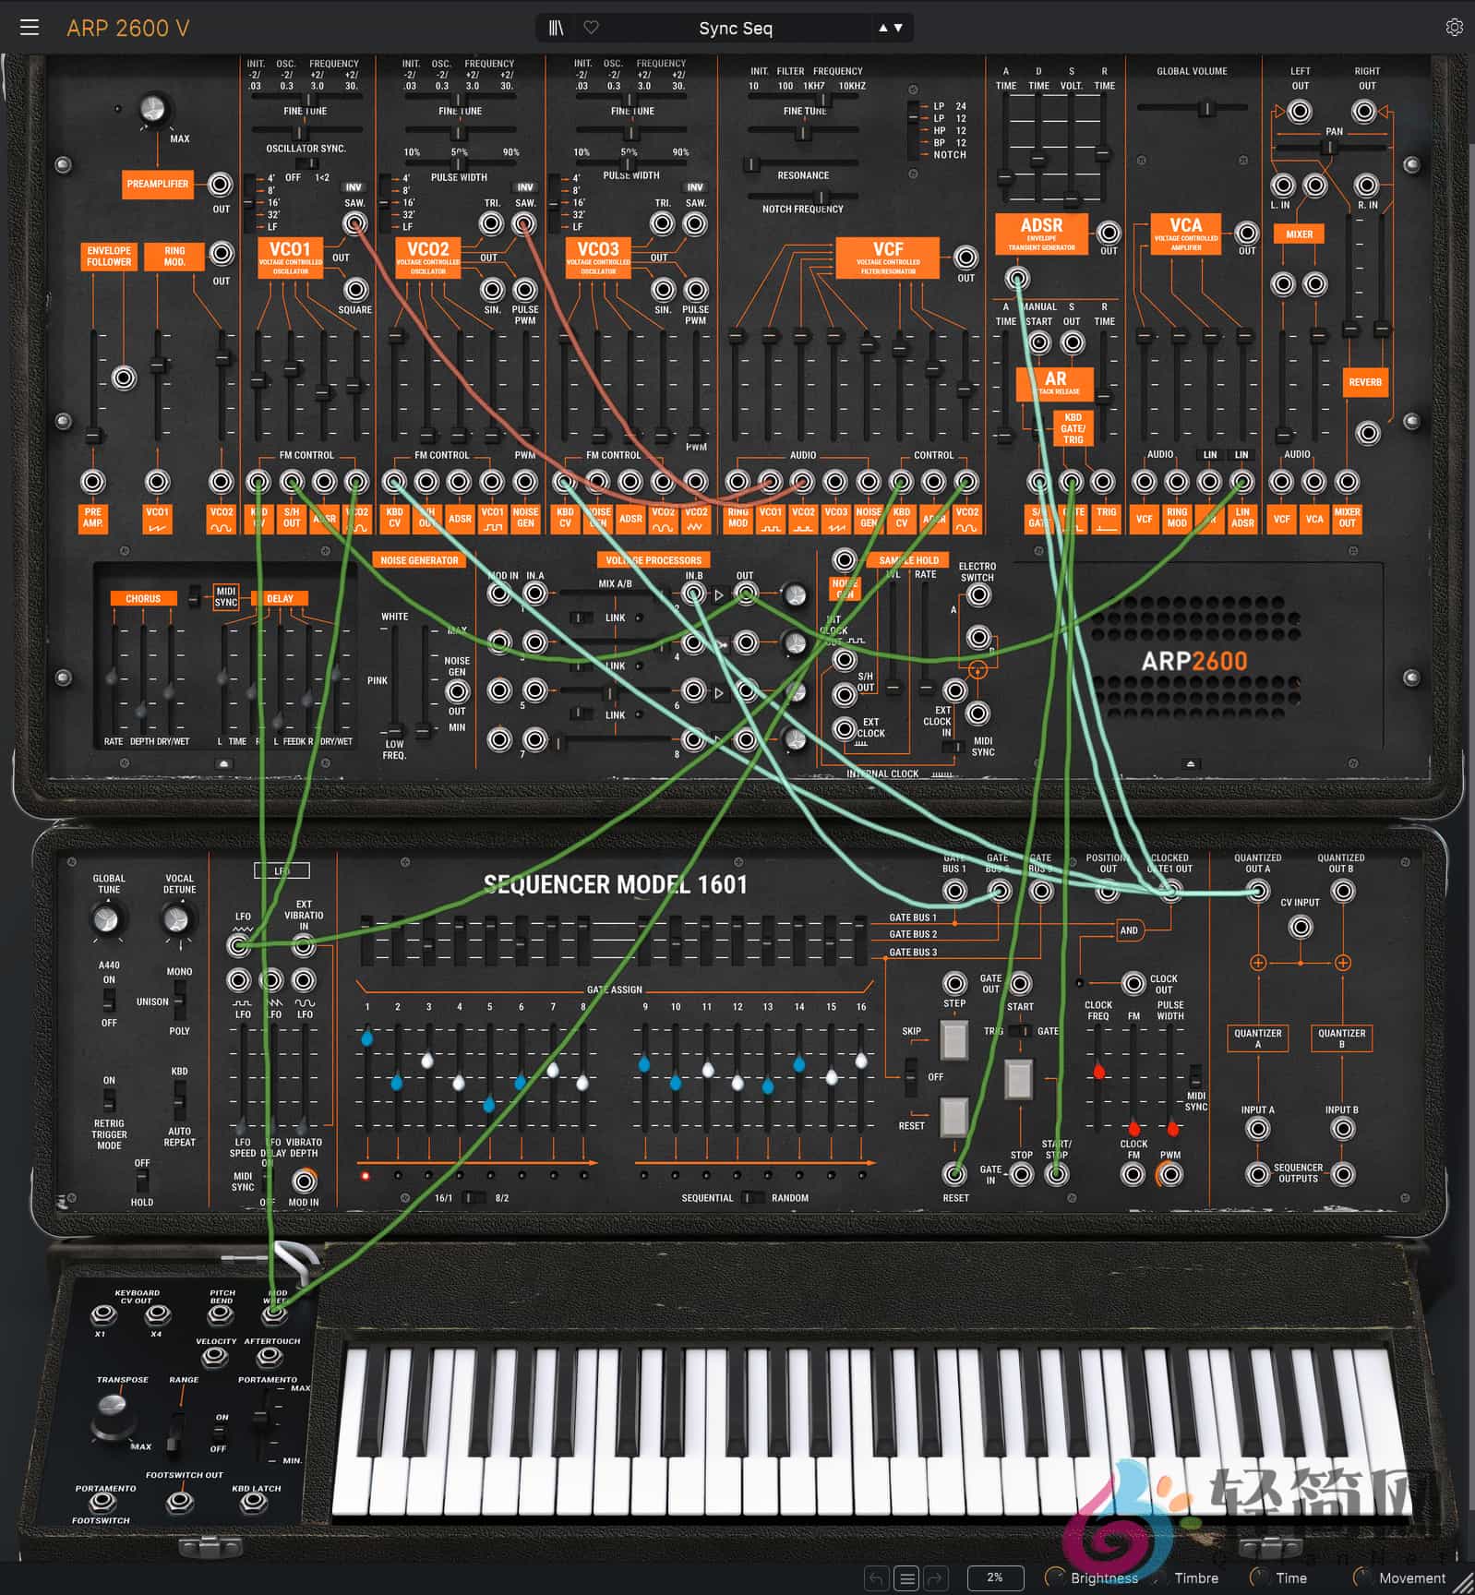Click the CV INPUT jack on sequencer
Screen dimensions: 1475x1595
click(1301, 927)
